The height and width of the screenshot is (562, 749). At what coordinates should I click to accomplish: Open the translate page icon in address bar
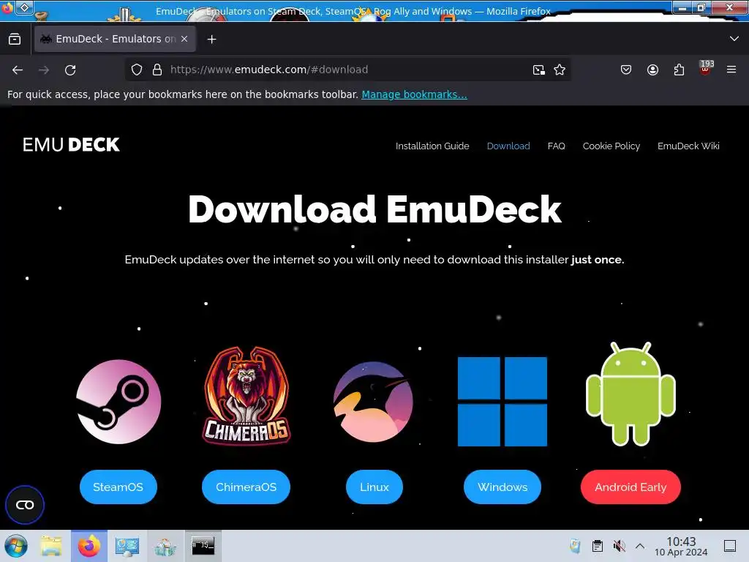539,70
